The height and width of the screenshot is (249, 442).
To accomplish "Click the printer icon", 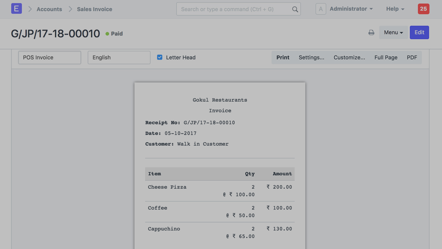I will tap(371, 33).
